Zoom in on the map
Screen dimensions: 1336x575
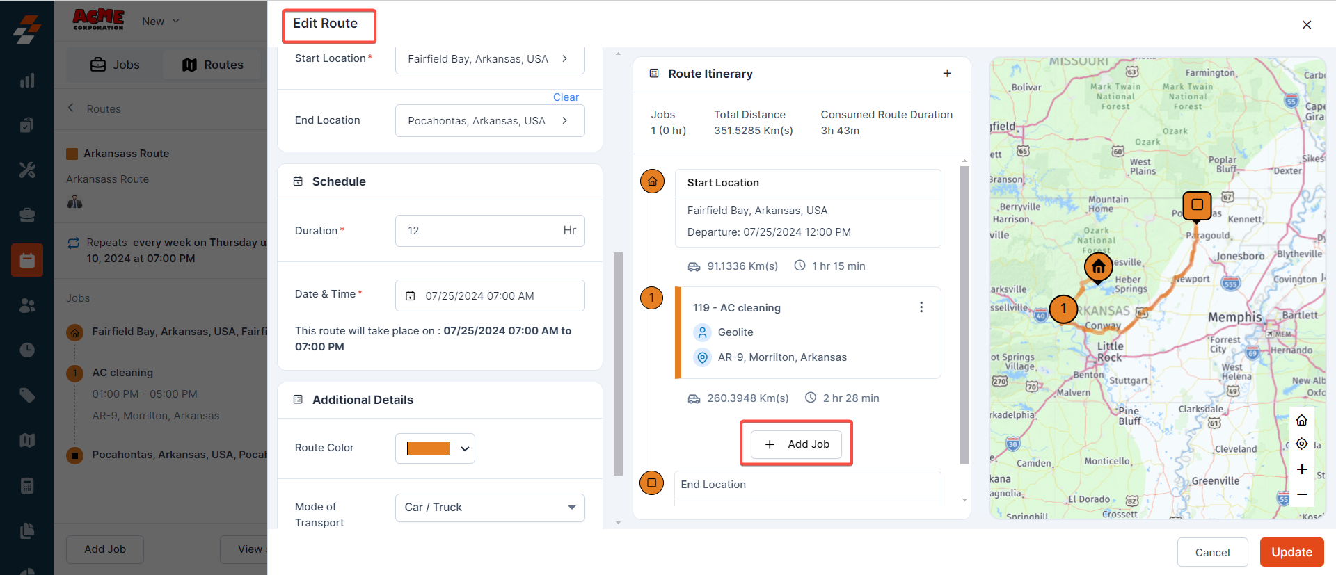[1301, 469]
